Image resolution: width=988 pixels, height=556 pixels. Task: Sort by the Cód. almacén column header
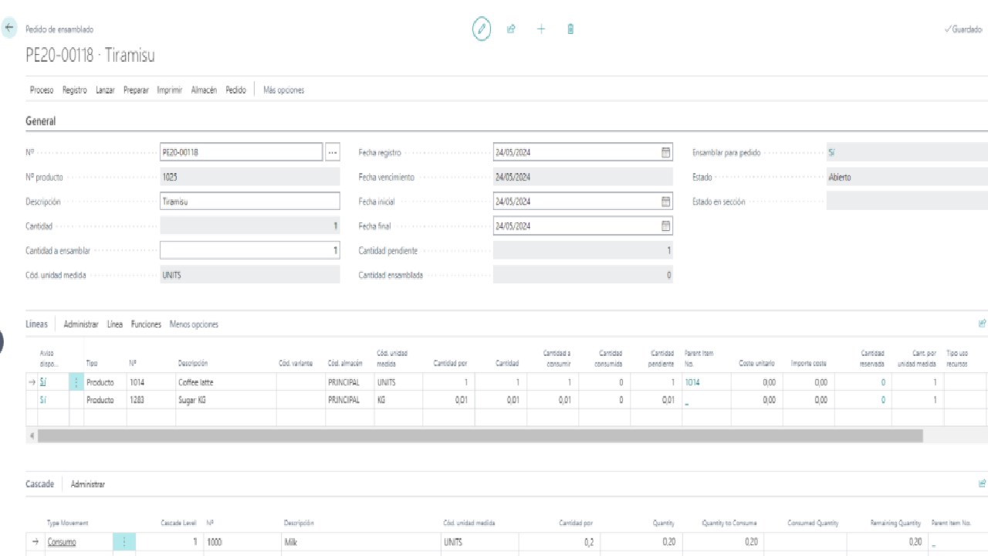pos(345,363)
